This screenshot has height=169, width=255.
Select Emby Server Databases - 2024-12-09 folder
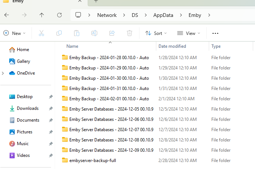[108, 150]
